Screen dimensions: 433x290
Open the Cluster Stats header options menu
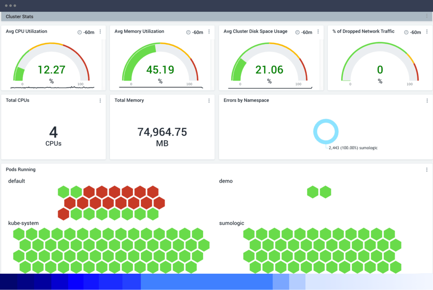pos(427,16)
